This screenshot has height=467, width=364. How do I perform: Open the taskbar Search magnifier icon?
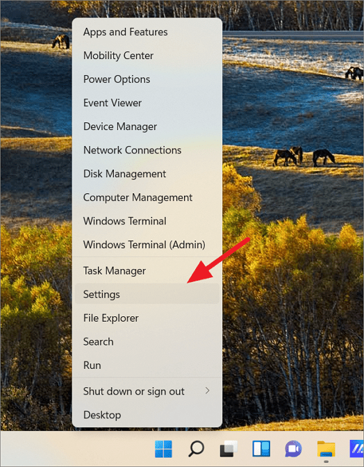pos(196,449)
